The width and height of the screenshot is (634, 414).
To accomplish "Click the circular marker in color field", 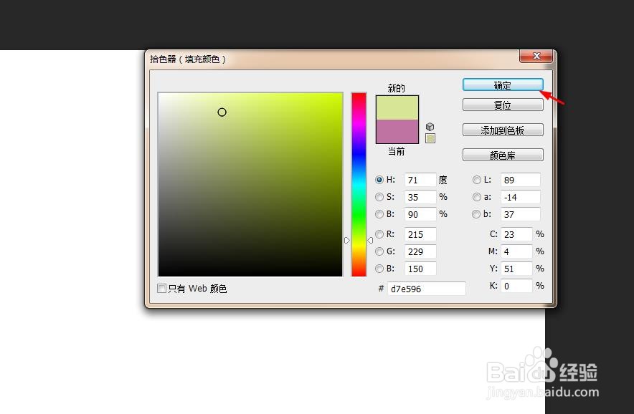I will [222, 112].
